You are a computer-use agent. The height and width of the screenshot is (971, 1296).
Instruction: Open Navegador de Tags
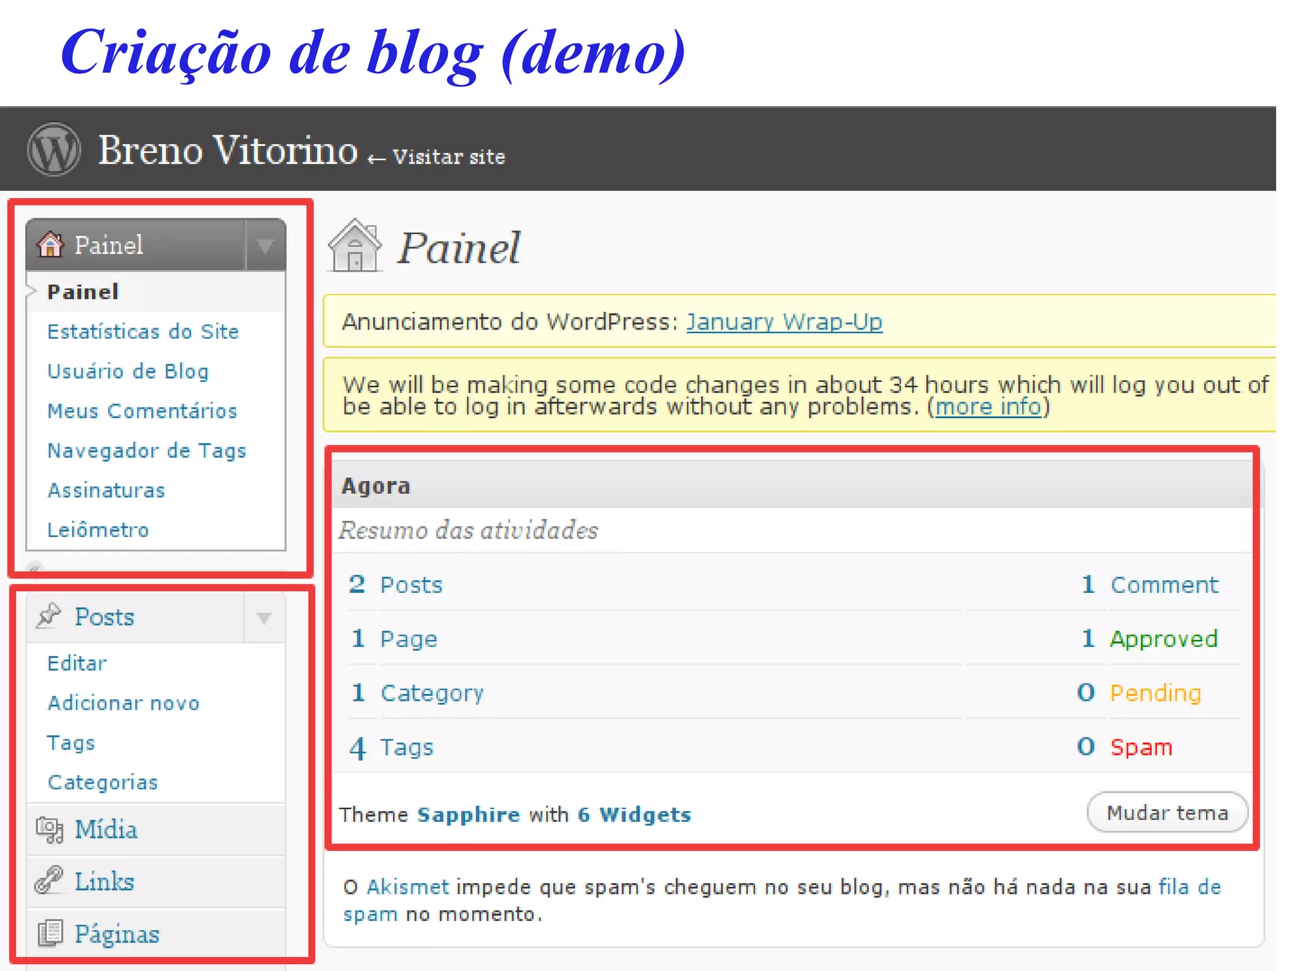pyautogui.click(x=147, y=450)
